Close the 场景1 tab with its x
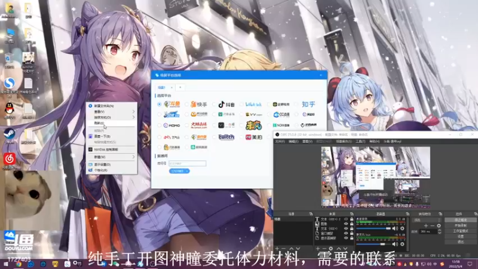Viewport: 478px width, 269px height. pos(171,87)
